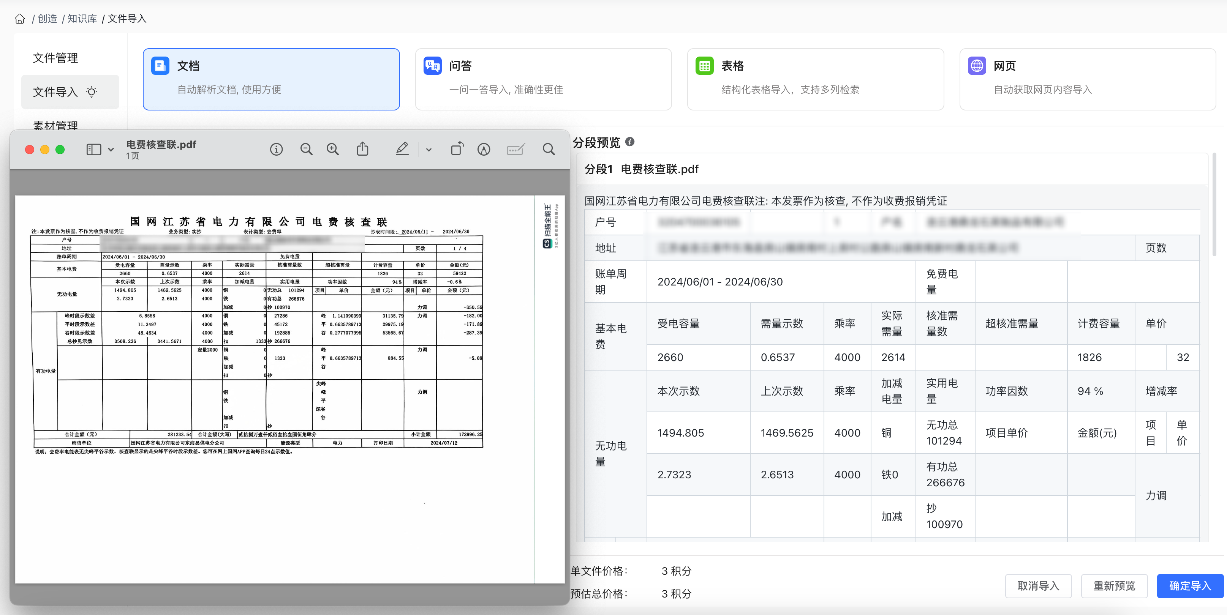Click the 取消导入 button
Viewport: 1227px width, 615px height.
pos(1038,586)
